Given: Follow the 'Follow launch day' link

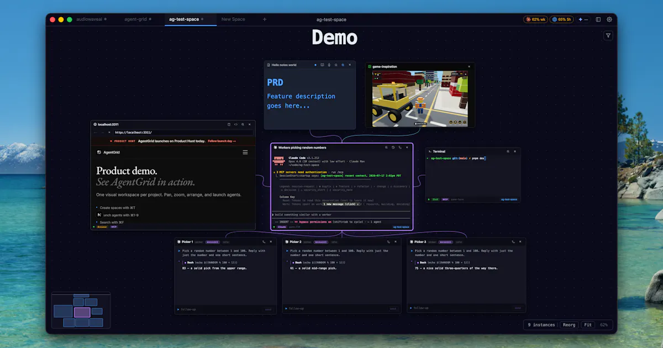Looking at the screenshot, I should (x=222, y=141).
